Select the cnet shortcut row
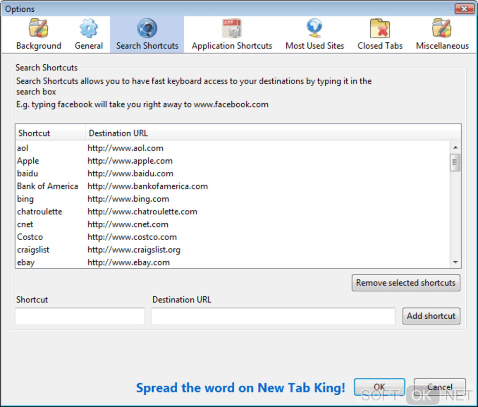This screenshot has height=407, width=478. [232, 224]
